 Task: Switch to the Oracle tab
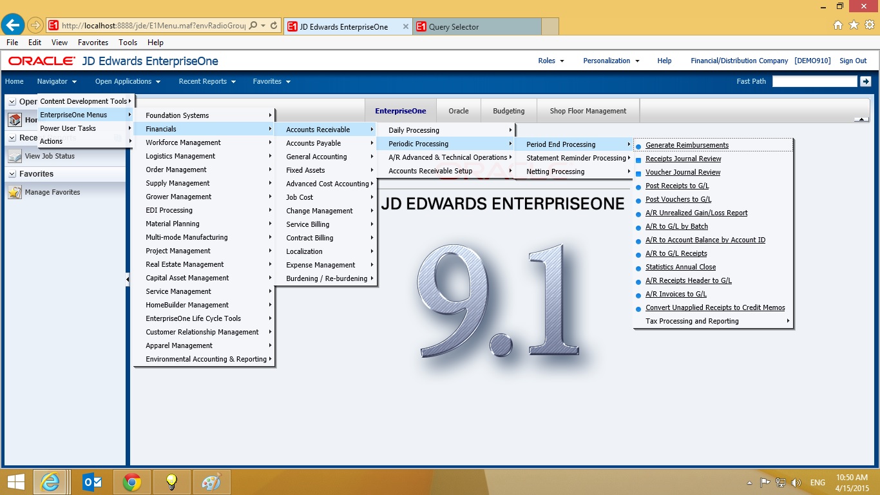click(x=459, y=111)
